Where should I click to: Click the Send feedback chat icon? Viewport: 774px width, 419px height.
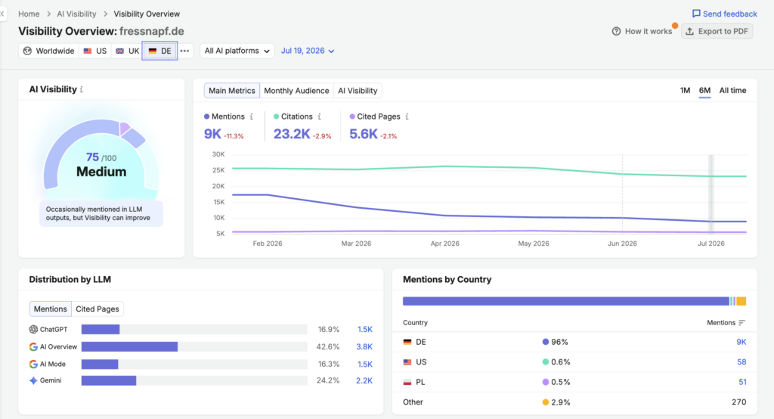coord(696,14)
